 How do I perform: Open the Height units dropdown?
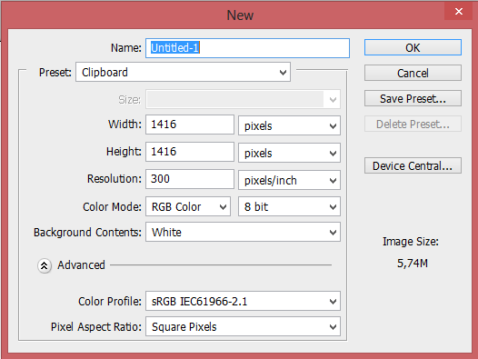point(289,153)
